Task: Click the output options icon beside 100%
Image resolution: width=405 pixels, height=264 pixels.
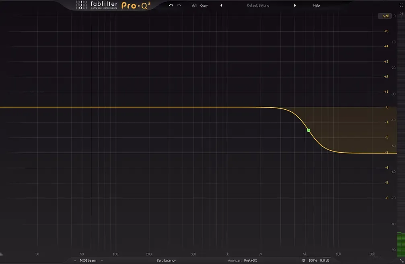Action: [x=304, y=260]
